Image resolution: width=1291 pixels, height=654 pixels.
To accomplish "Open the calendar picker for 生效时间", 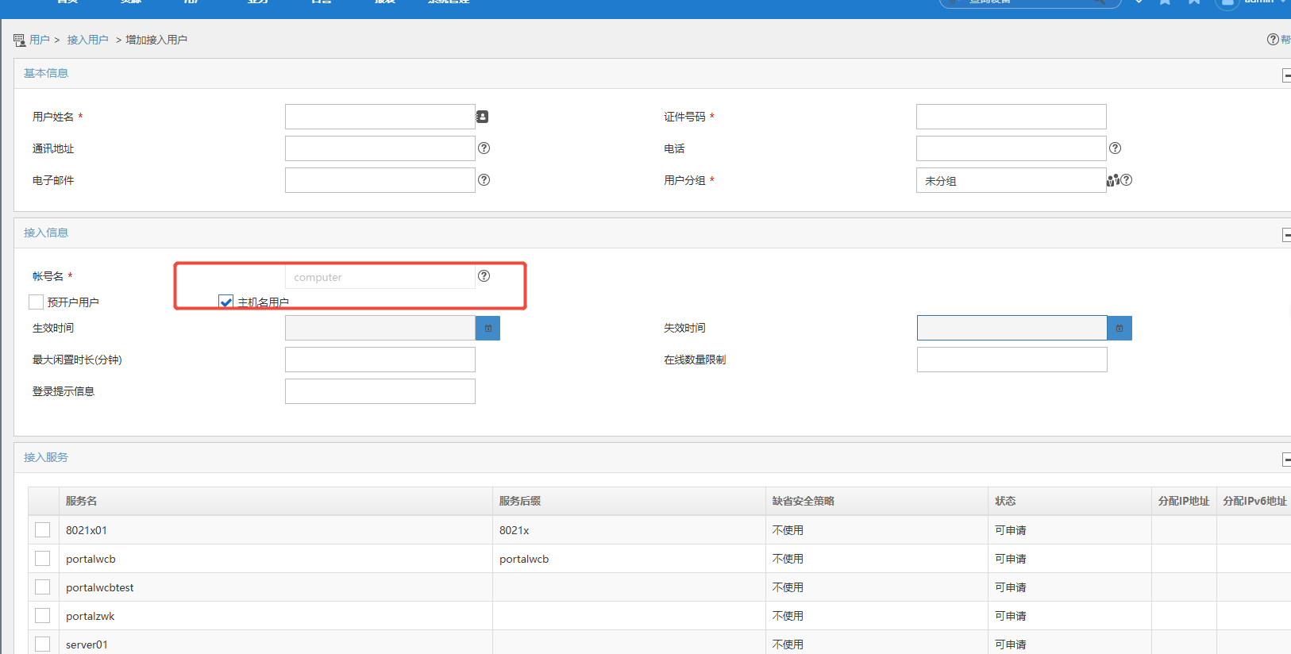I will pos(487,328).
